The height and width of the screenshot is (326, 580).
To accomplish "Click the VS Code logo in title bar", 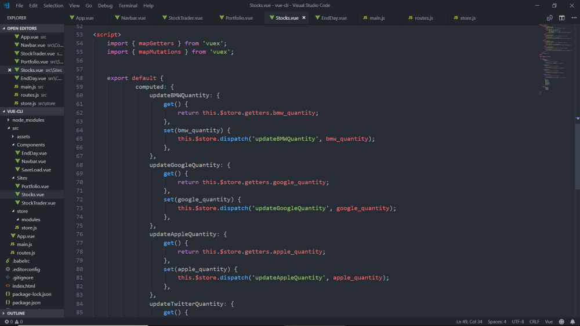I will click(x=6, y=5).
